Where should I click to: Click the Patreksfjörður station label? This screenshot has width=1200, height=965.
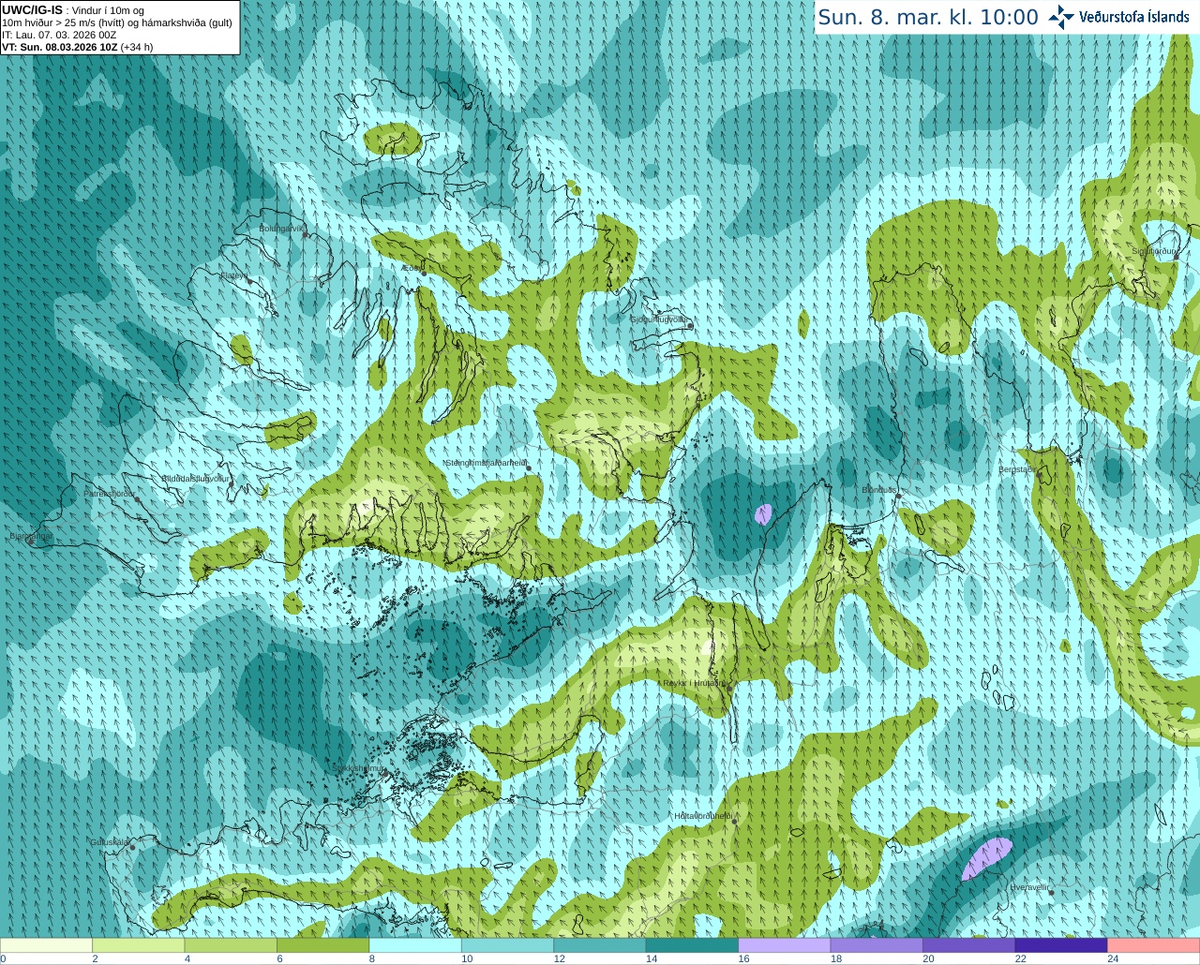tap(109, 493)
